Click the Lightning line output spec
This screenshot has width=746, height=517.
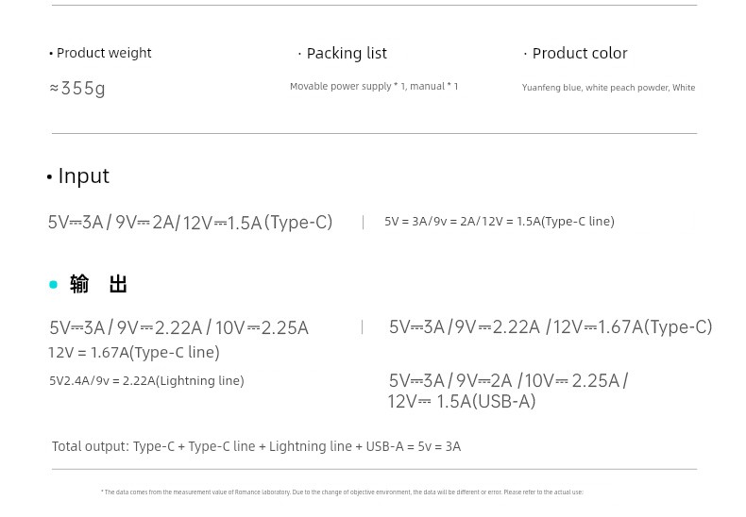point(146,380)
